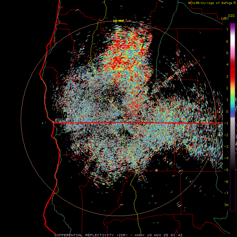
Task: Click the -7 value on the scale
Action: pos(226,193)
